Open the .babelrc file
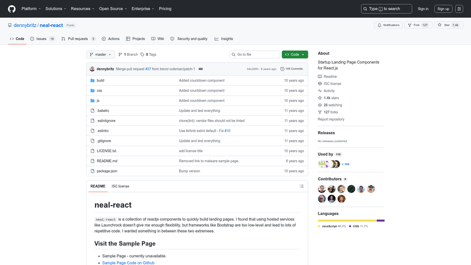This screenshot has width=471, height=265. pos(103,111)
